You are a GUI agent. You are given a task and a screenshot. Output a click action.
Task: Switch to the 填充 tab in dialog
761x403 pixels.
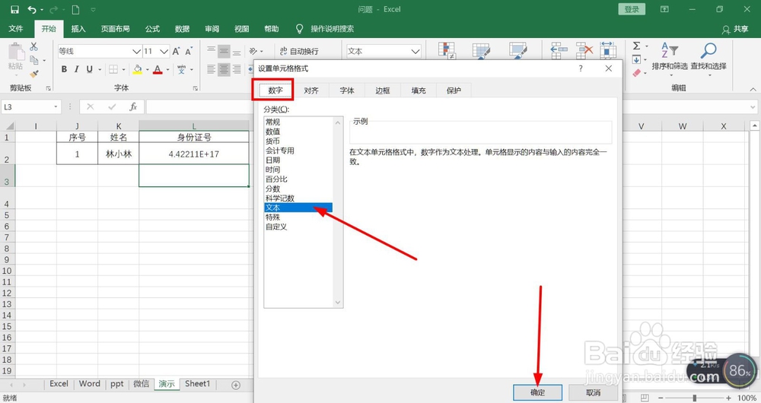coord(419,90)
